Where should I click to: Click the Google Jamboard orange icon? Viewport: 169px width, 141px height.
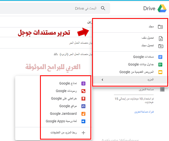pyautogui.click(x=83, y=114)
